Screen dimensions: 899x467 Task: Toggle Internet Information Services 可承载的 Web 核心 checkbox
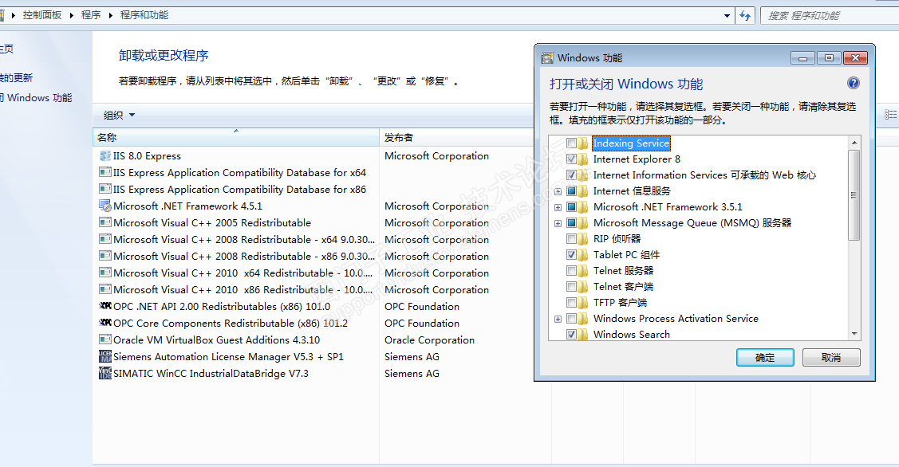pyautogui.click(x=571, y=175)
